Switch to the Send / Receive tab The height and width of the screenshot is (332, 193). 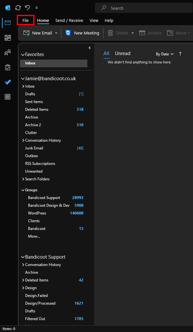69,20
